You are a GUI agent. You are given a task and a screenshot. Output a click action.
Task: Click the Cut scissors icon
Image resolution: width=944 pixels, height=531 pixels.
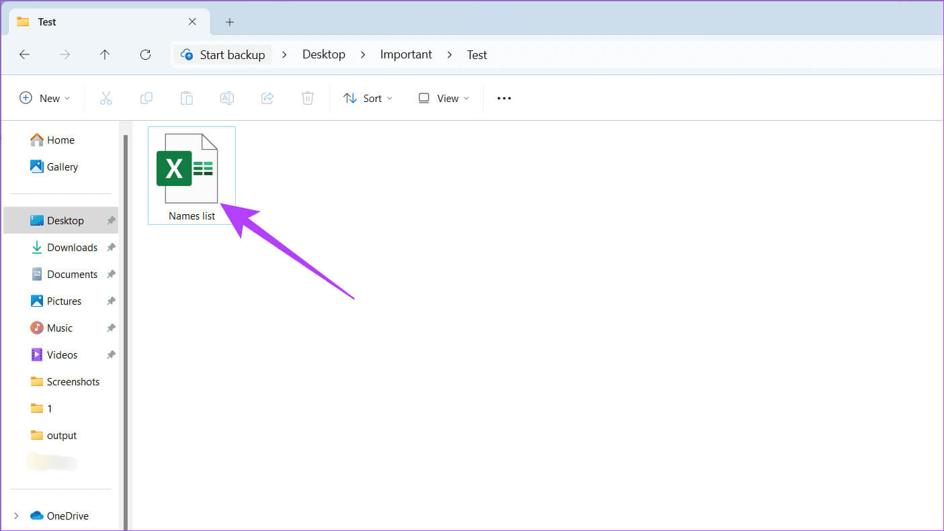(x=105, y=98)
